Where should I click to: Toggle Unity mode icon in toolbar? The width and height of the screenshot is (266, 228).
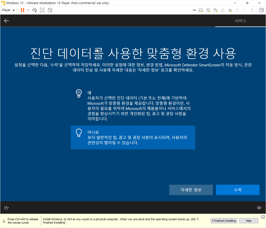(x=50, y=10)
